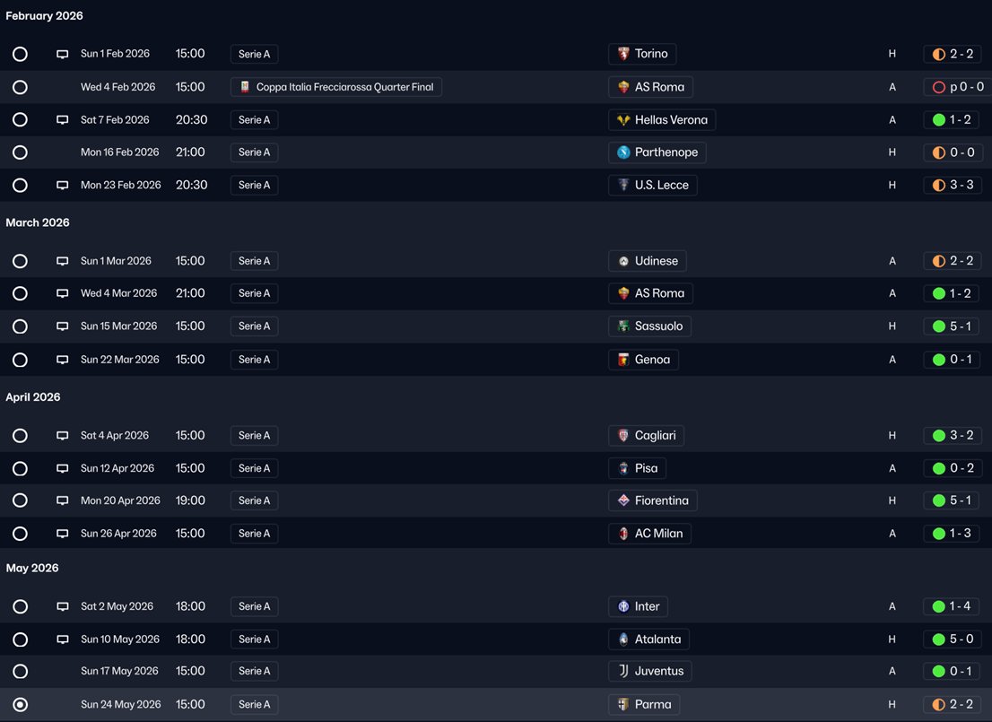Select radio button for Sat 4 Apr Cagliari
The image size is (992, 722).
21,435
